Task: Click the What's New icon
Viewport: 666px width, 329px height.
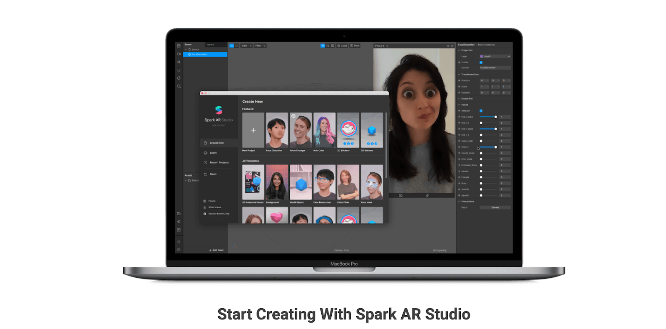Action: tap(205, 207)
